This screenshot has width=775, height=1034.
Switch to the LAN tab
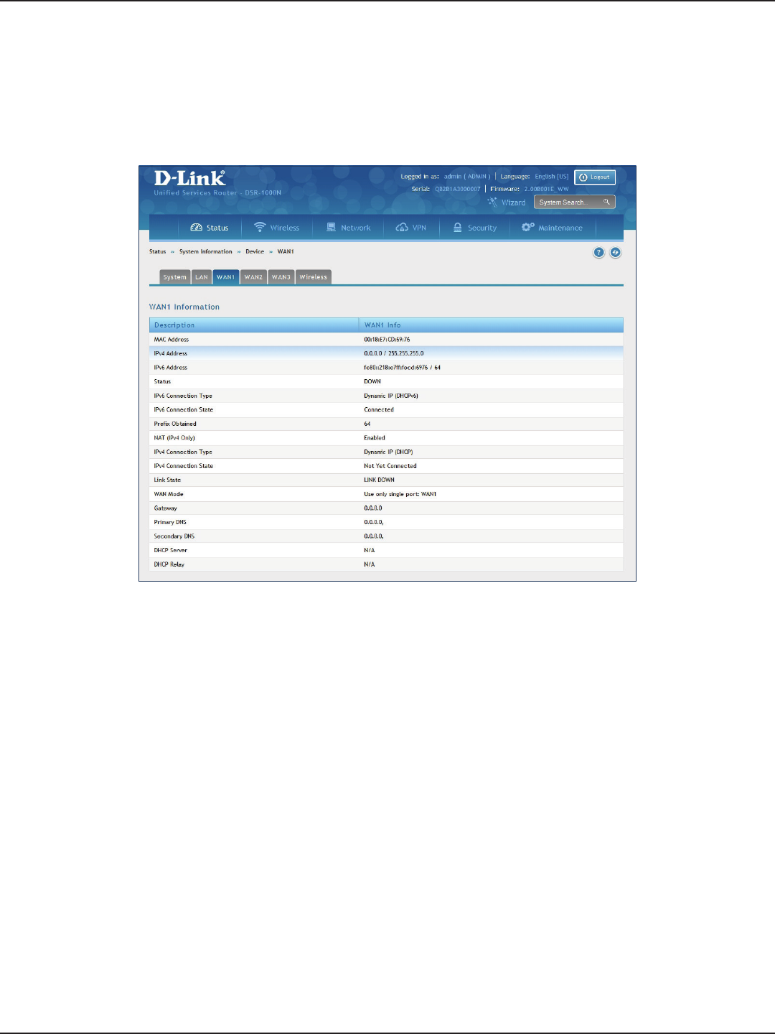coord(202,277)
